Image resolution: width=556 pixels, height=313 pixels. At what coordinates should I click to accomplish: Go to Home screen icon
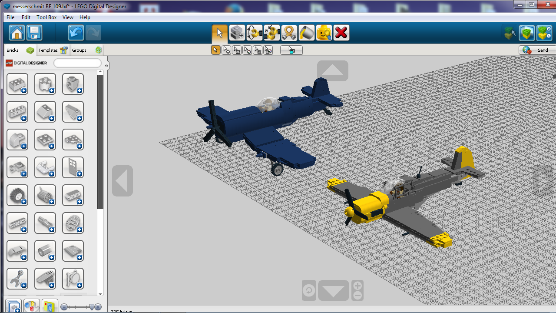pyautogui.click(x=17, y=33)
